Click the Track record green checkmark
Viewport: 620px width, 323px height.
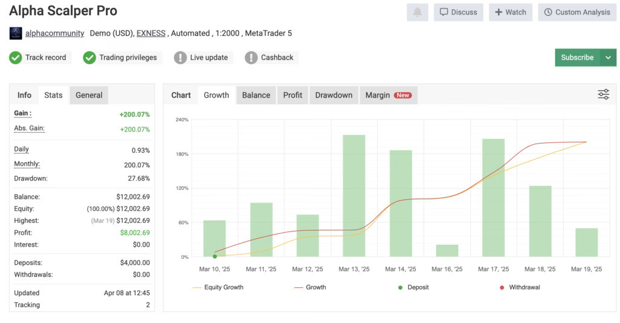pos(16,58)
